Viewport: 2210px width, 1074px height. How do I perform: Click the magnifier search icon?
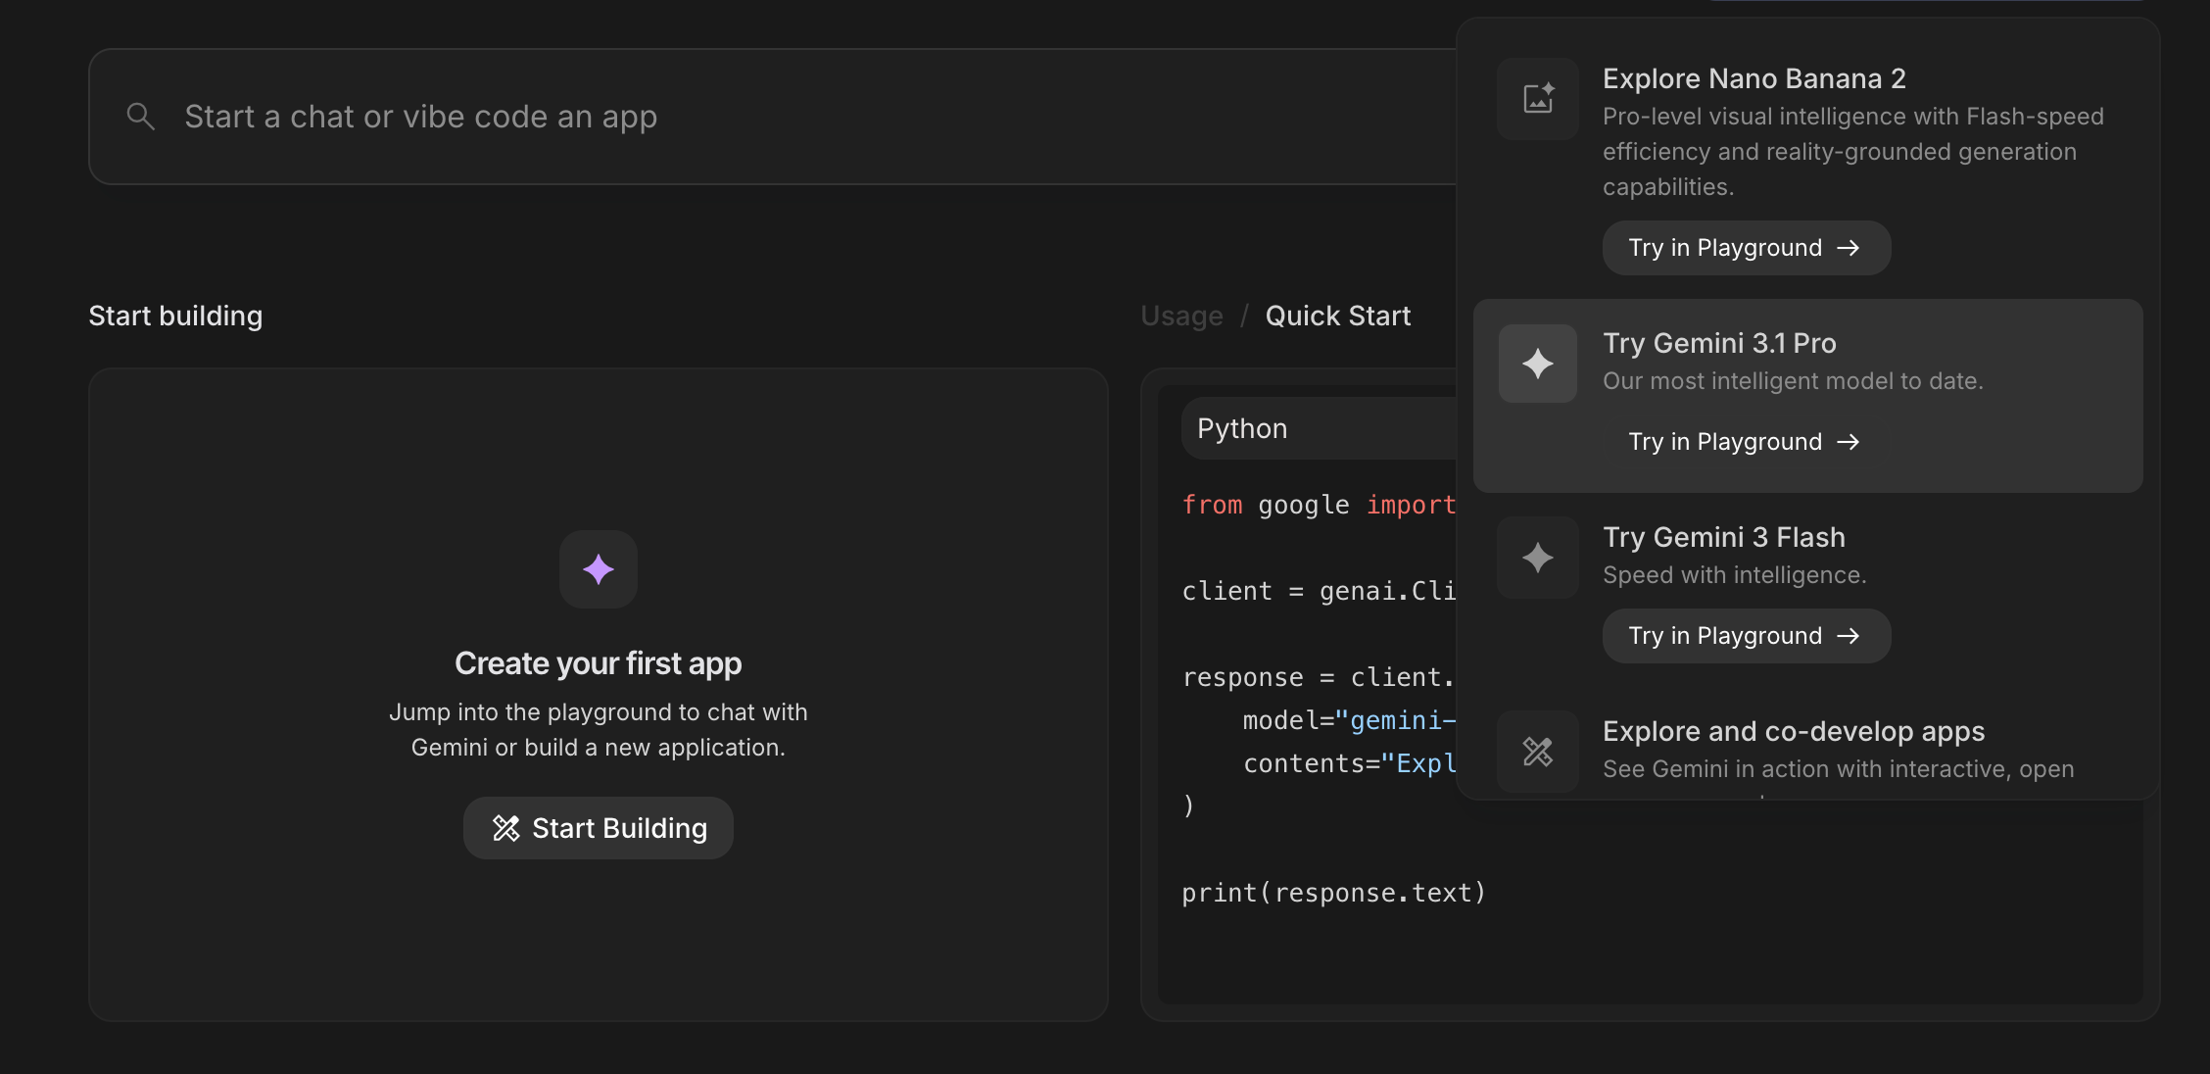coord(141,117)
